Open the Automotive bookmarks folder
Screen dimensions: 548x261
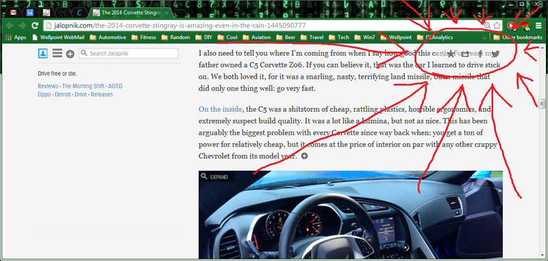click(x=108, y=38)
